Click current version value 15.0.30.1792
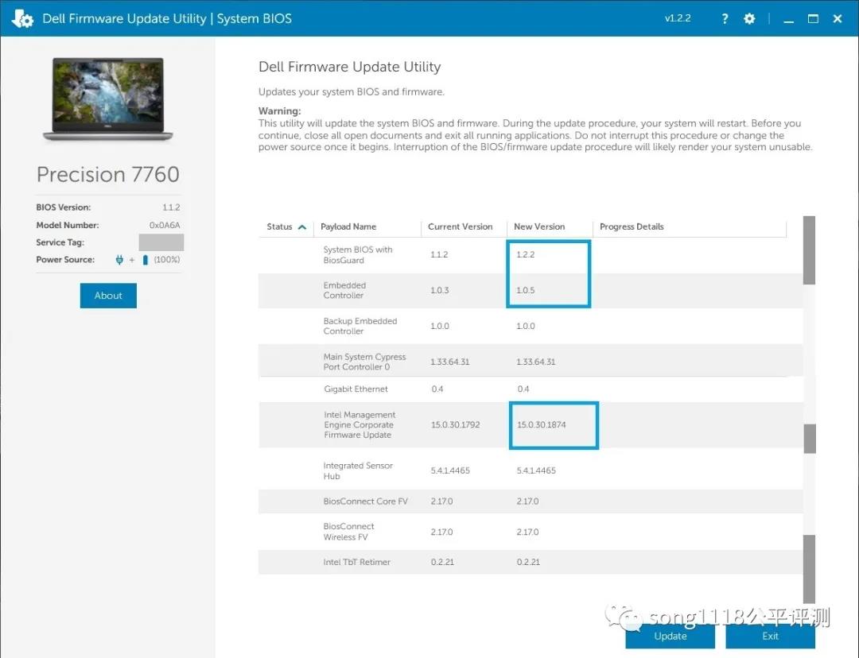This screenshot has width=859, height=658. pos(455,425)
